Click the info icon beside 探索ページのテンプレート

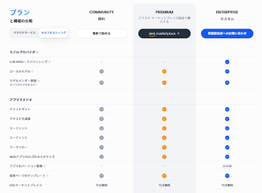[x=48, y=176]
